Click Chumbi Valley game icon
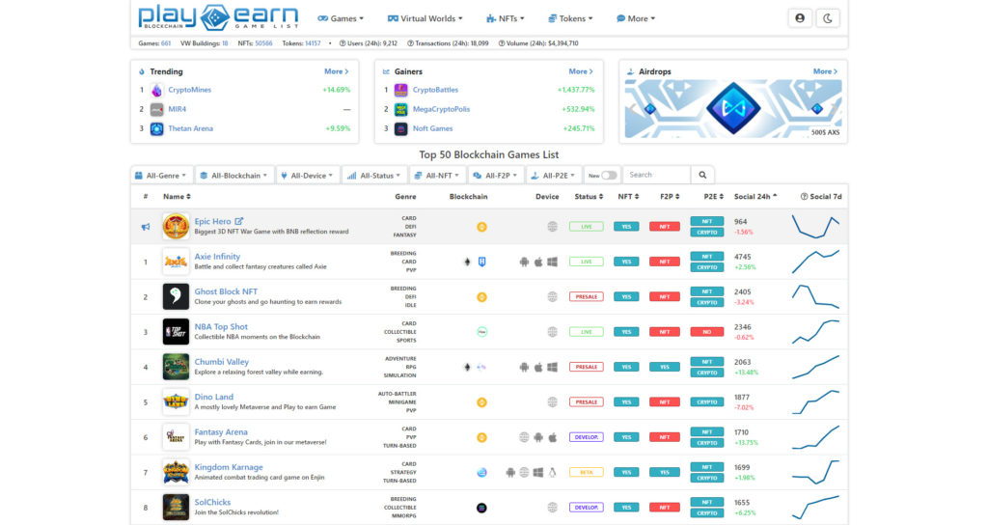This screenshot has width=988, height=525. point(176,367)
